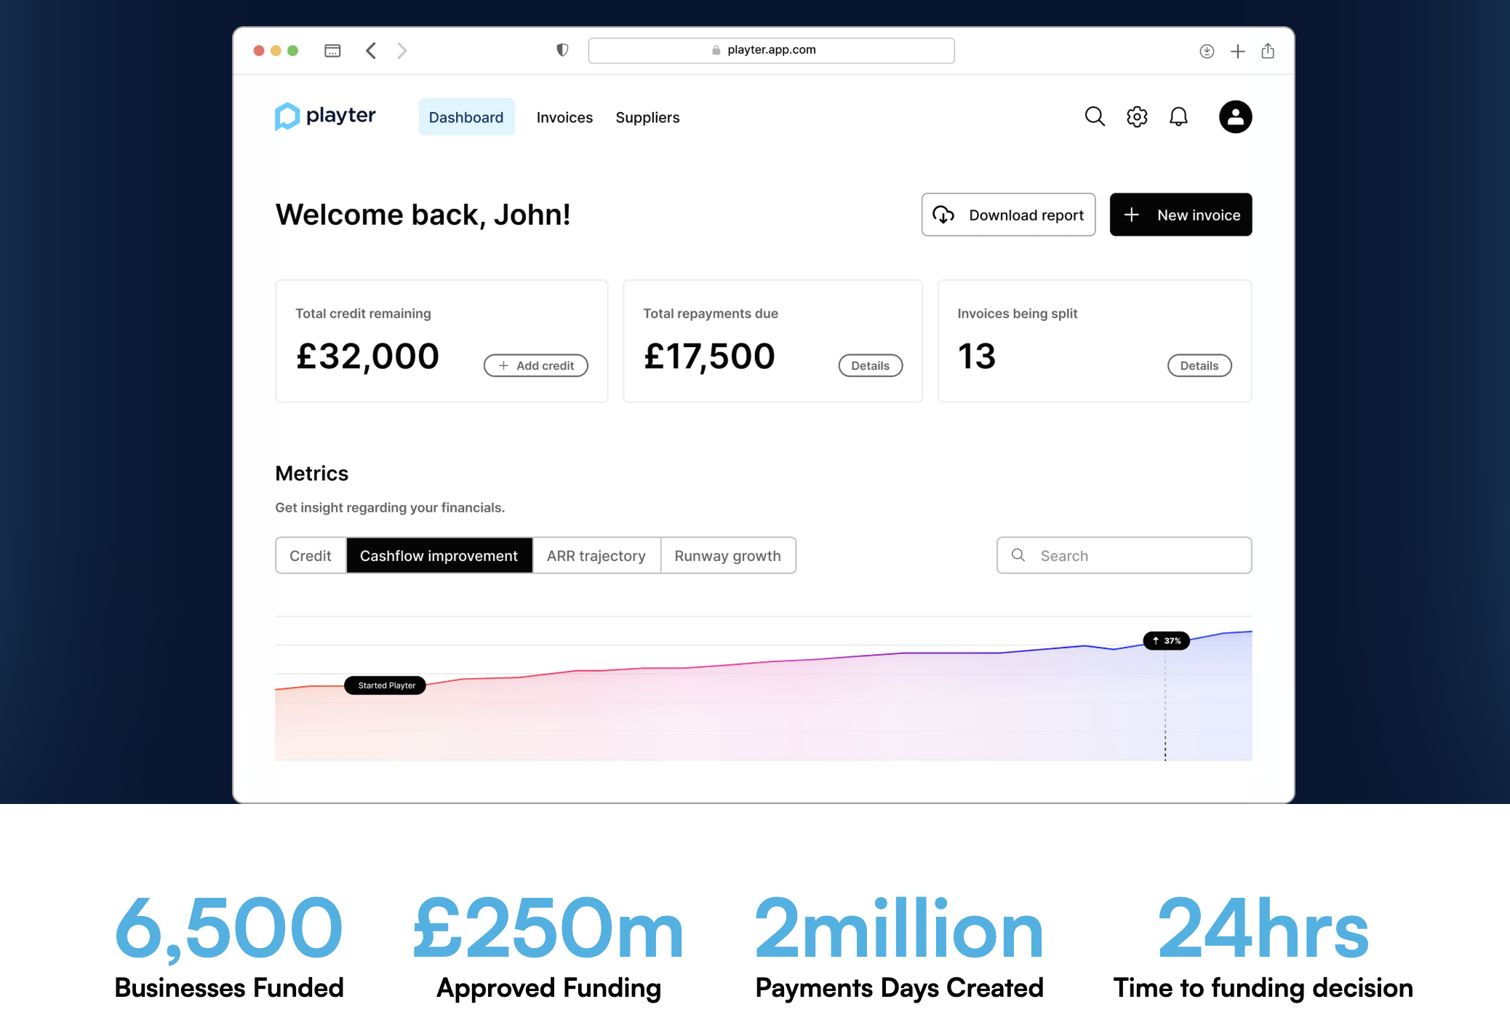Switch to the Invoices tab

click(564, 117)
